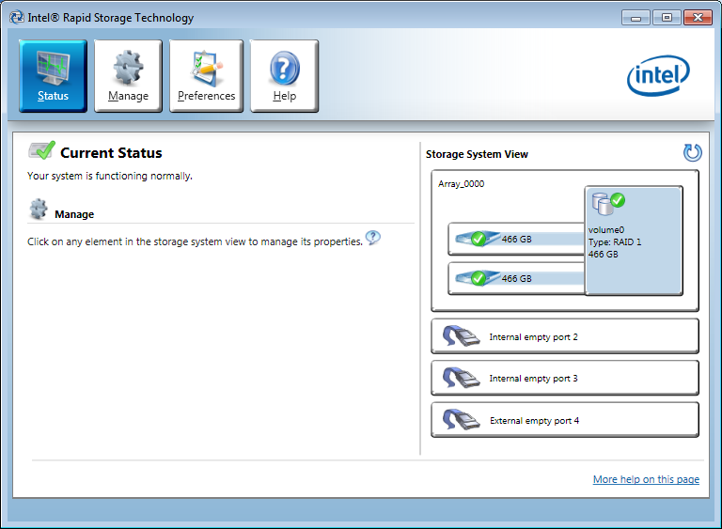Refresh the Storage System View
The image size is (722, 529).
[692, 153]
